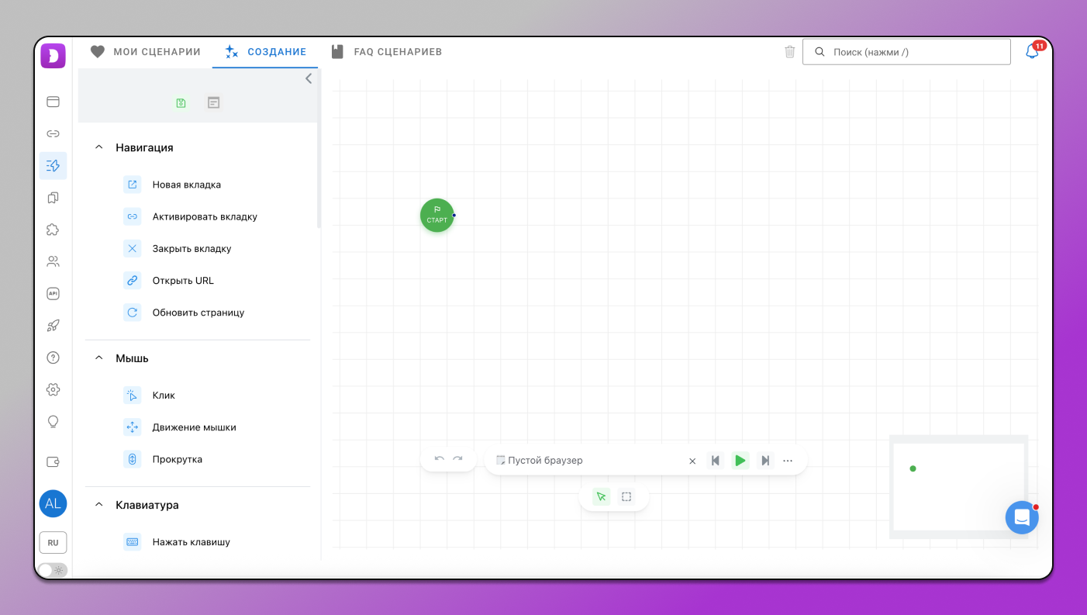Viewport: 1087px width, 615px height.
Task: Collapse the Клавиатура section
Action: pos(99,505)
